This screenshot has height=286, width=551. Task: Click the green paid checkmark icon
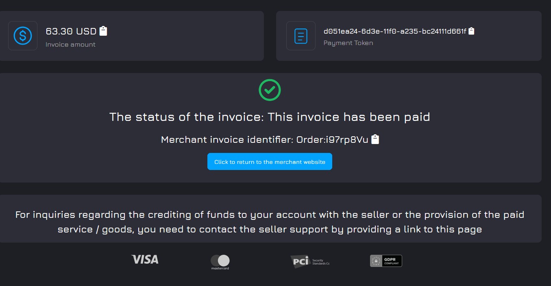click(x=270, y=90)
